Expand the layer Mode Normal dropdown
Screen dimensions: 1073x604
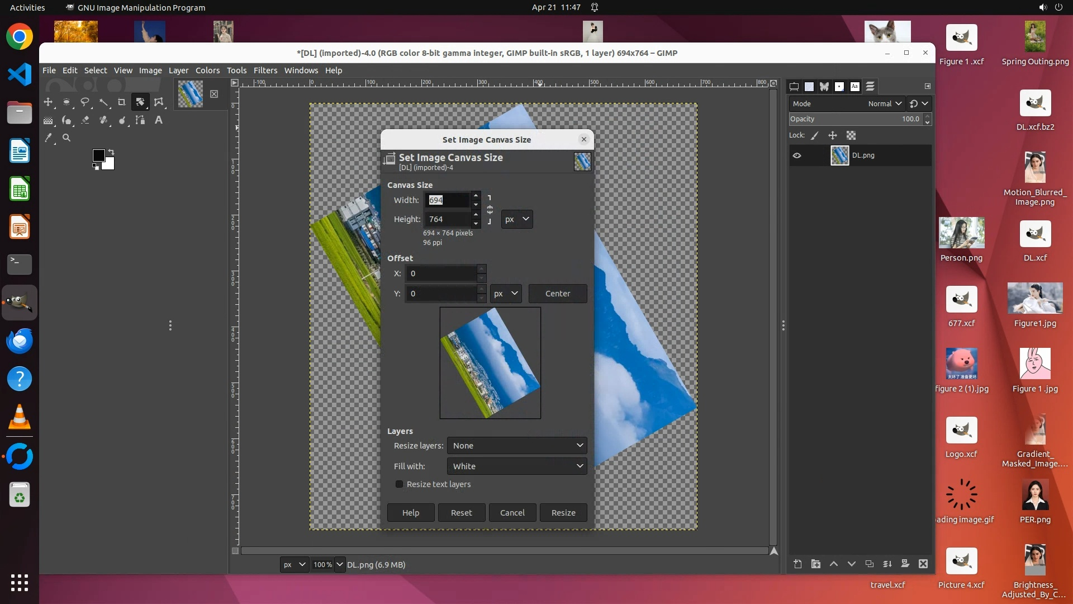coord(885,103)
